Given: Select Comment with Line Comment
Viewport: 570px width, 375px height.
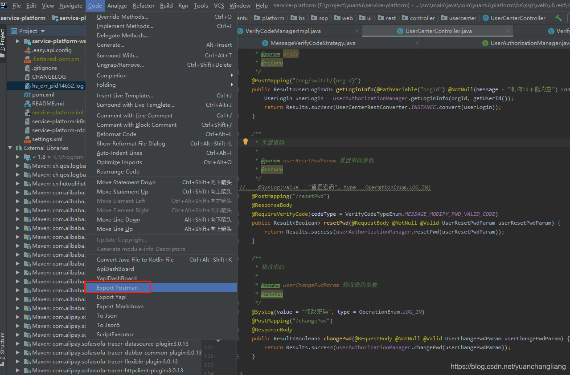Looking at the screenshot, I should click(161, 116).
